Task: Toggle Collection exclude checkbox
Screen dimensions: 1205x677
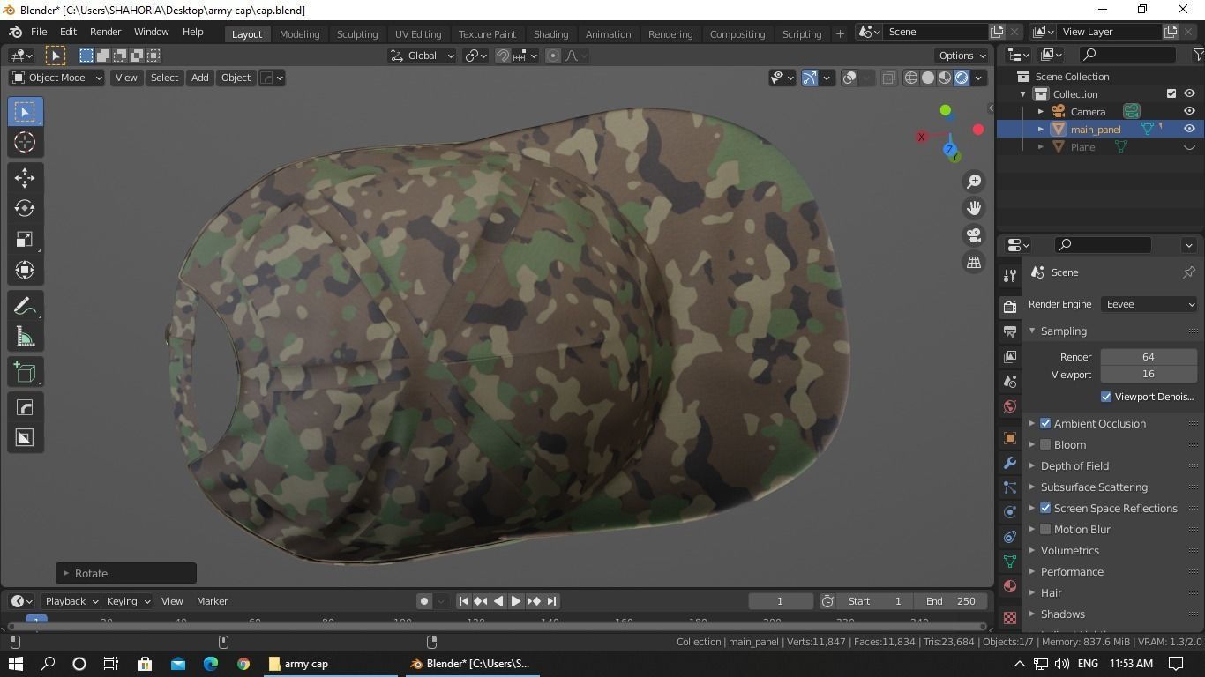Action: 1171,94
